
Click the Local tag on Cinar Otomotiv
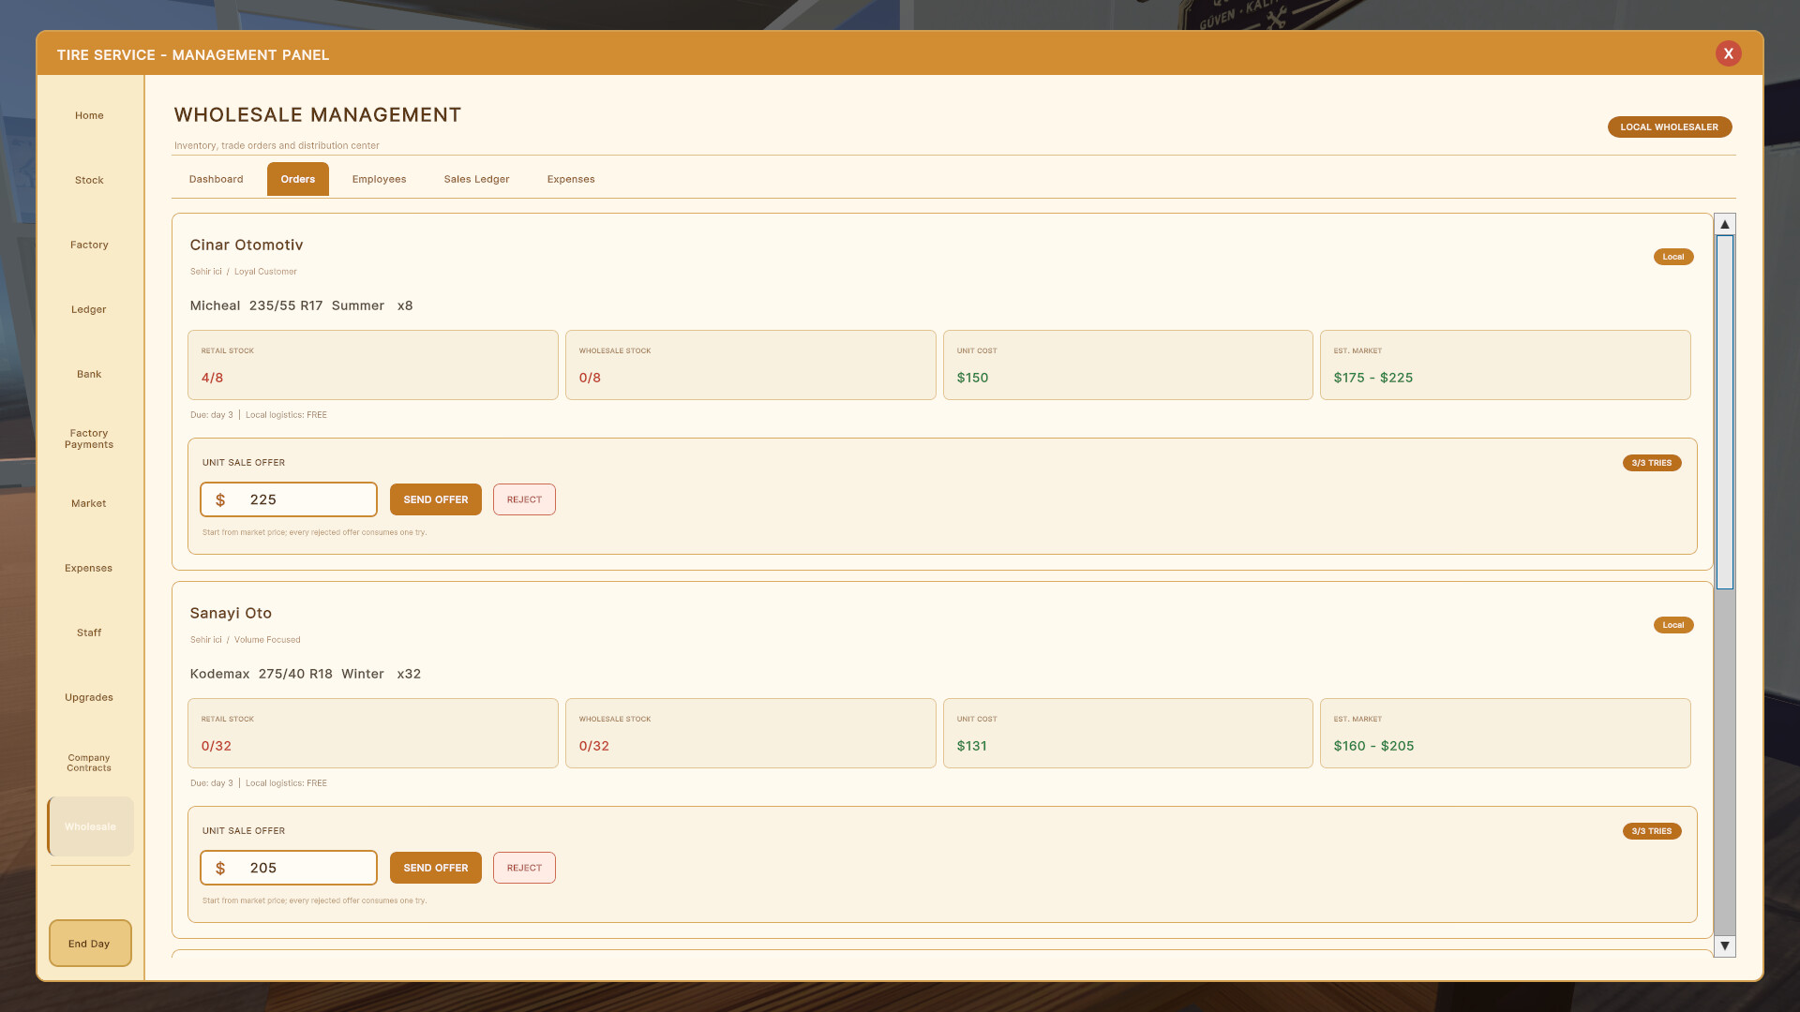(1673, 257)
